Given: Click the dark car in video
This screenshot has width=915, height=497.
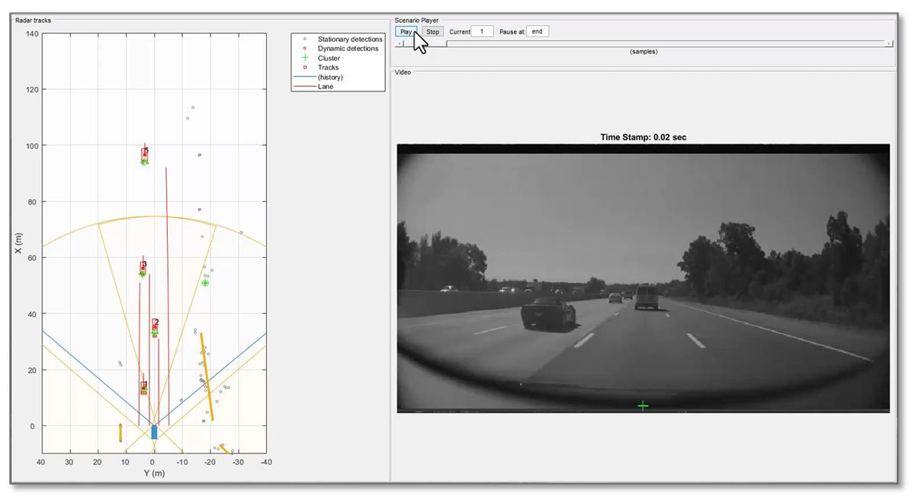Looking at the screenshot, I should (547, 312).
